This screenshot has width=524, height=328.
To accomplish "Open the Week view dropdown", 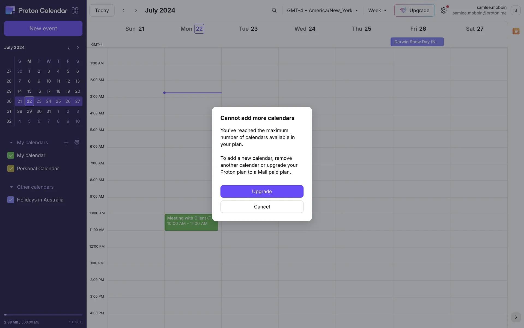I will click(377, 10).
